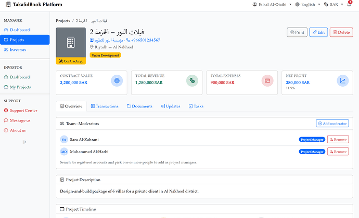The width and height of the screenshot is (359, 218).
Task: Collapse the sidebar with the arrow icon
Action: coord(25,142)
